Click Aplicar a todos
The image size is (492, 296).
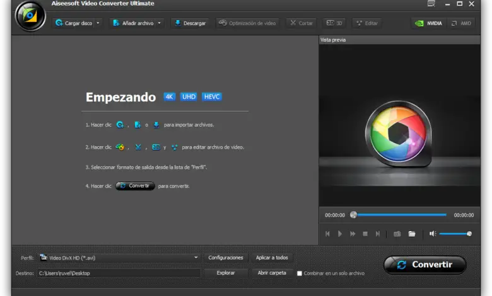tap(272, 258)
